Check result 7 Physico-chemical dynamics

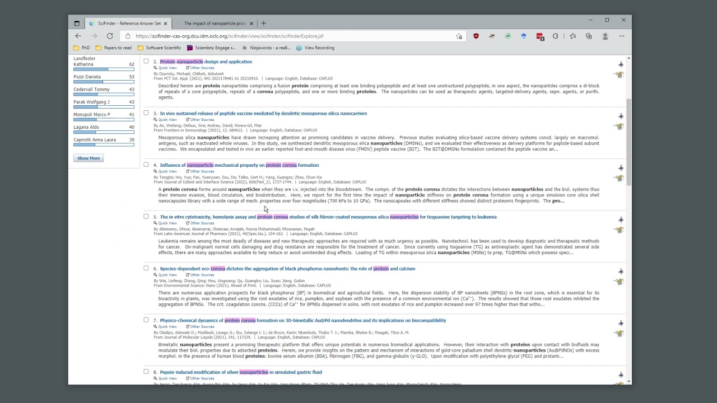click(x=146, y=320)
